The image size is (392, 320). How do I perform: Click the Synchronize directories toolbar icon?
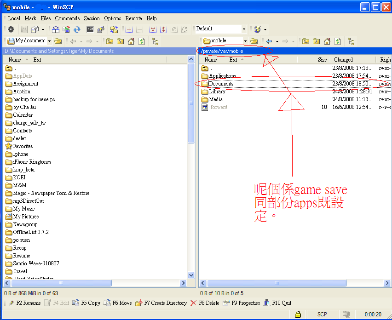pyautogui.click(x=77, y=29)
